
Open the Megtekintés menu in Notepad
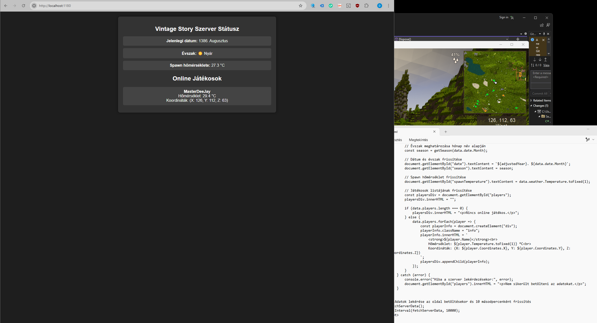click(418, 140)
